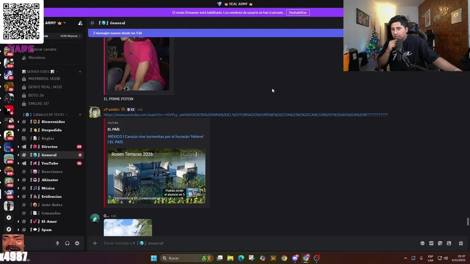The width and height of the screenshot is (470, 264).
Task: Open the server with 332 badge
Action: tap(9, 123)
